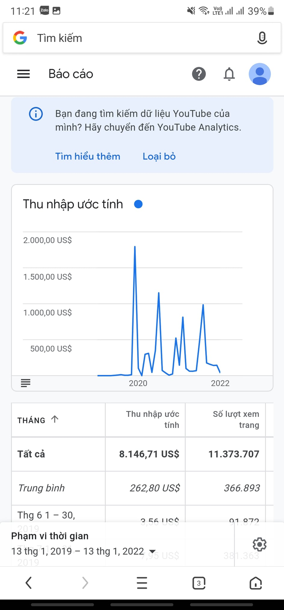Select the Tất cả row label
The image size is (284, 610).
pyautogui.click(x=31, y=454)
